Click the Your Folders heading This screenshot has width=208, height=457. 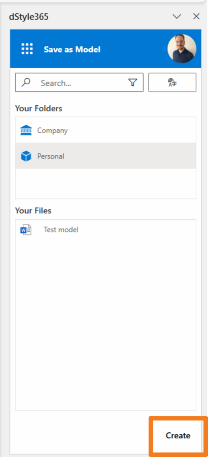tap(39, 108)
